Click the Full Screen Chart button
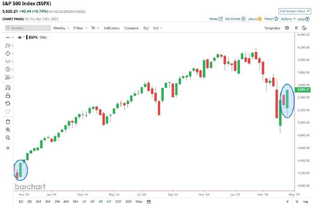The width and height of the screenshot is (313, 206). click(295, 11)
